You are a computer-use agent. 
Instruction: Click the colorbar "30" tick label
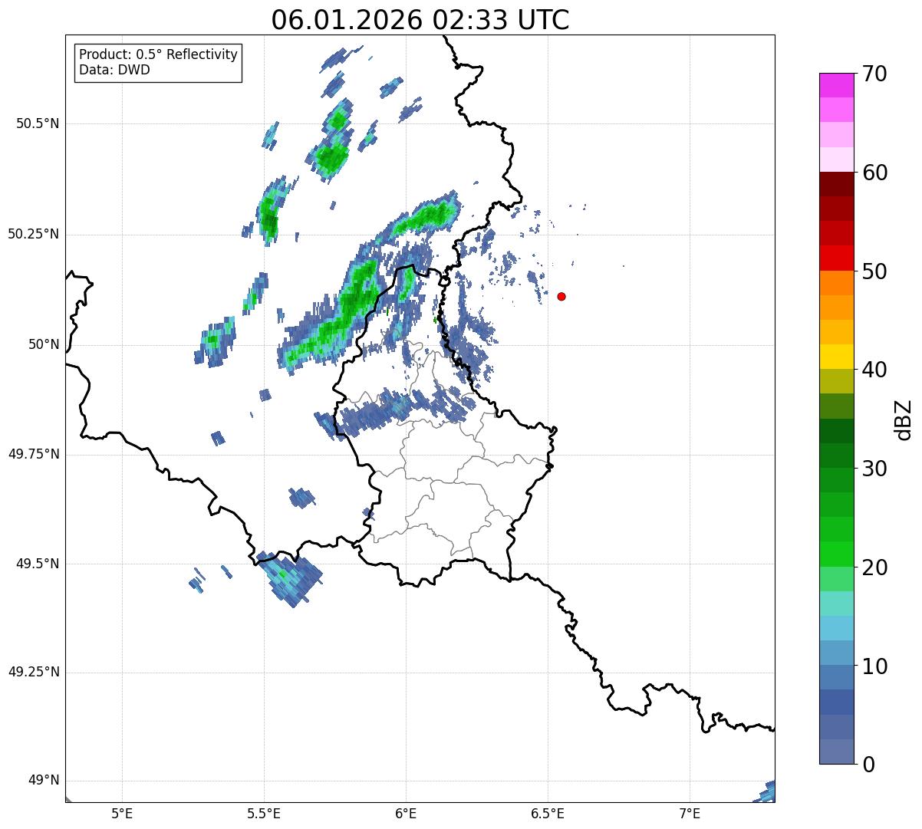(x=874, y=469)
